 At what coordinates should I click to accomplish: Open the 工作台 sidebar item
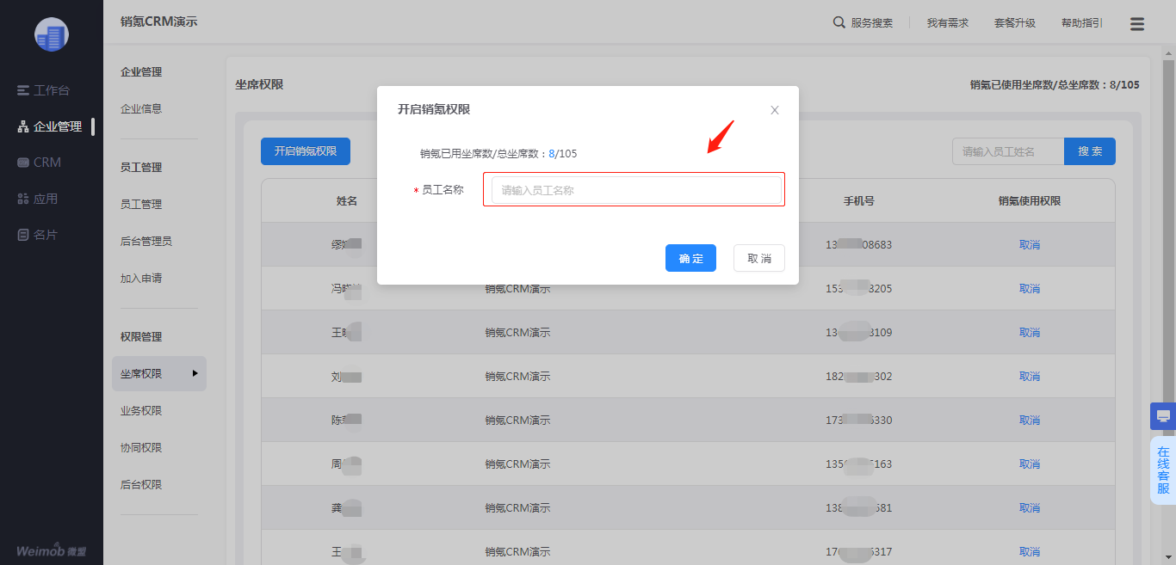[43, 90]
